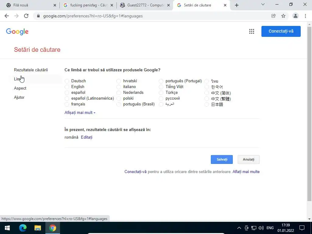This screenshot has width=312, height=234.
Task: Share this page via share icon
Action: point(274,16)
